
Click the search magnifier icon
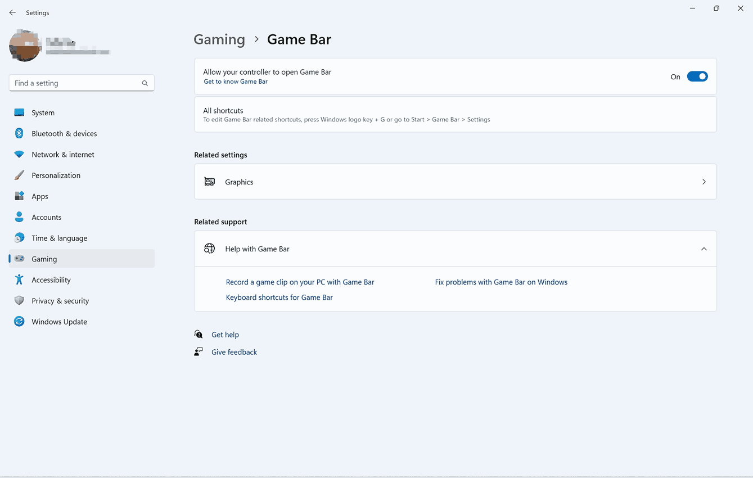coord(145,83)
